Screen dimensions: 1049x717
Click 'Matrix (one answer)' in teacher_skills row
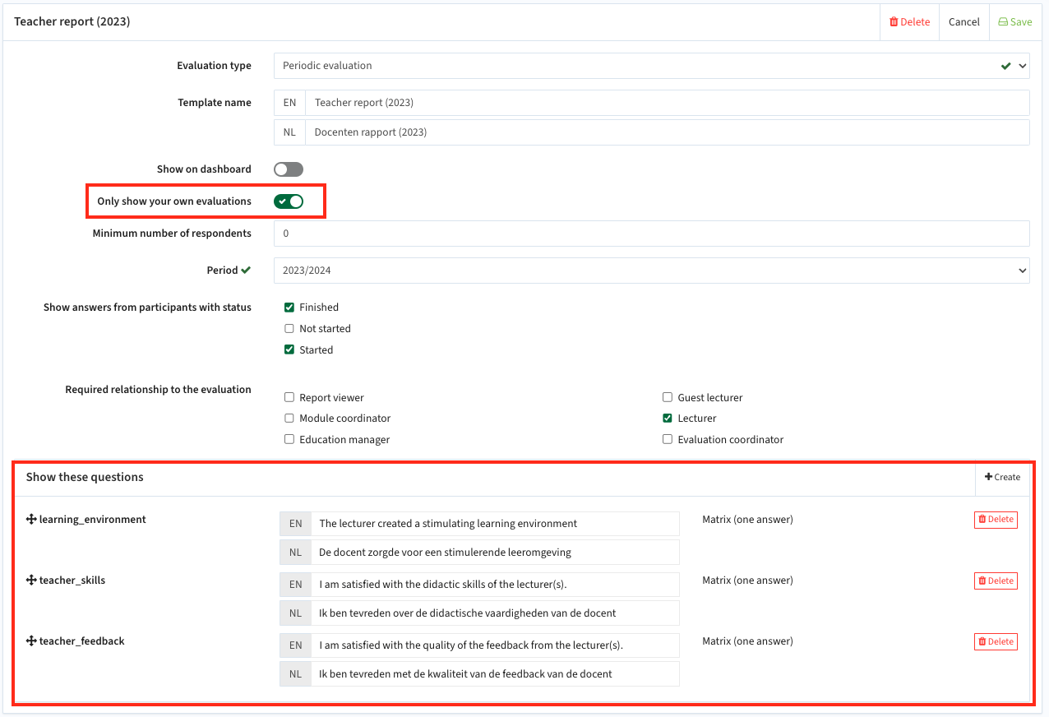pyautogui.click(x=747, y=581)
